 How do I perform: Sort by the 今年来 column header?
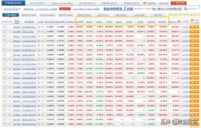coord(151,22)
